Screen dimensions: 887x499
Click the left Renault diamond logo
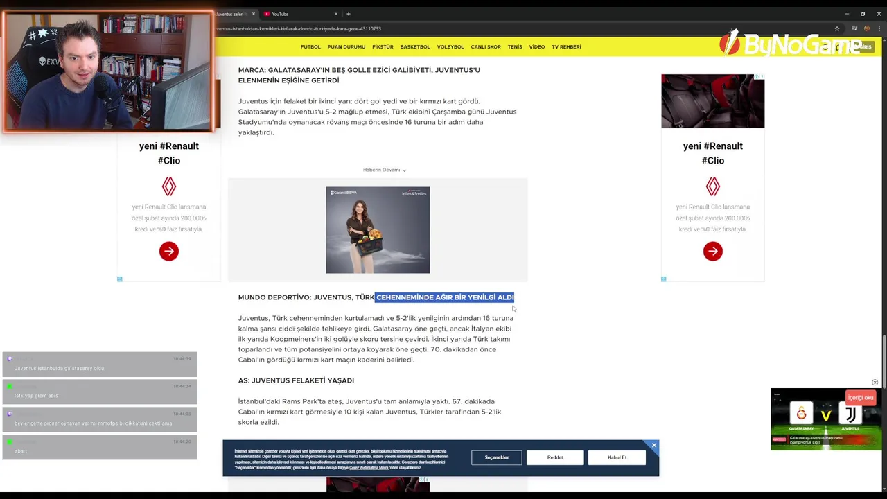169,186
